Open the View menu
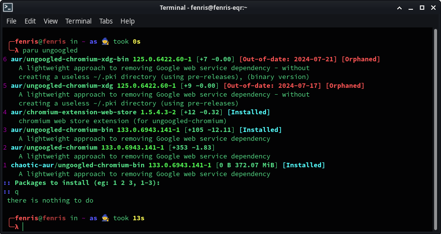The width and height of the screenshot is (441, 234). tap(51, 21)
